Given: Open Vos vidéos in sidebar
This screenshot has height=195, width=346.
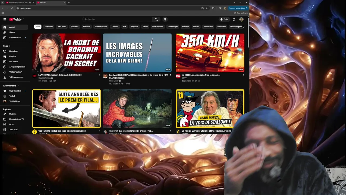Looking at the screenshot, I should tap(15, 61).
